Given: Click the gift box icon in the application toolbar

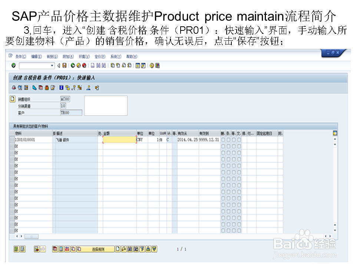Looking at the screenshot, I should point(47,88).
